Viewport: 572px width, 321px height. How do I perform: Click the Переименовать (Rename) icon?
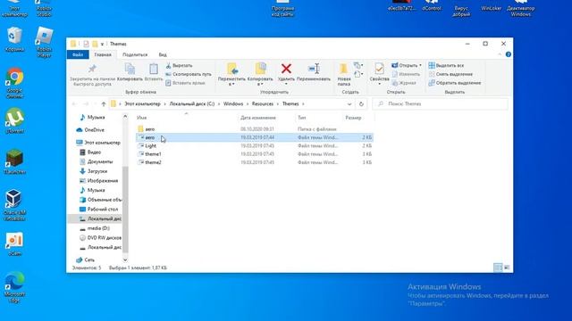(314, 69)
